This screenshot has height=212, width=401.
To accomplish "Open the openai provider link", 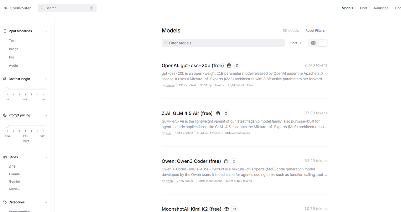I will [170, 85].
